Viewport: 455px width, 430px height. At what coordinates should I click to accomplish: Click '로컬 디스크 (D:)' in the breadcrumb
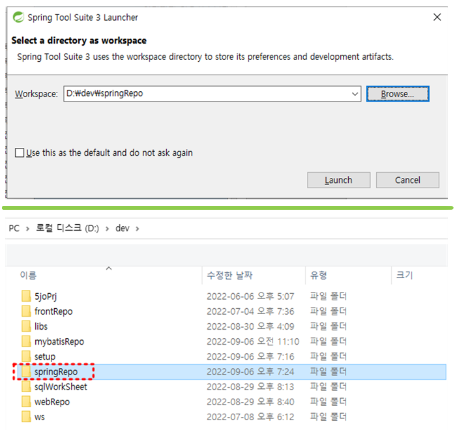[x=67, y=228]
